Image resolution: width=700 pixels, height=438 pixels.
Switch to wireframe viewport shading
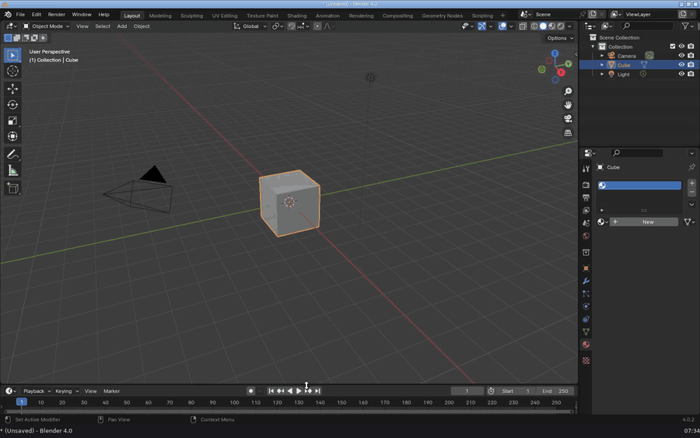[534, 26]
